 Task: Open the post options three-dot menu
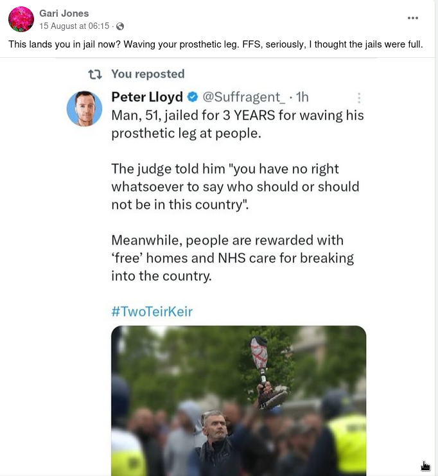click(x=413, y=18)
